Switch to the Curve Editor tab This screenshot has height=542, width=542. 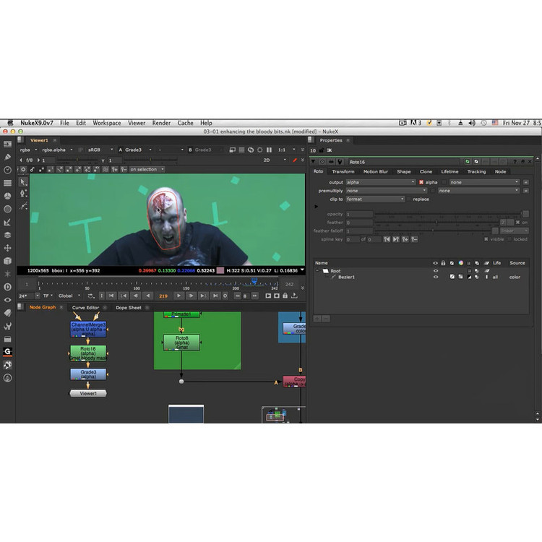pos(85,307)
